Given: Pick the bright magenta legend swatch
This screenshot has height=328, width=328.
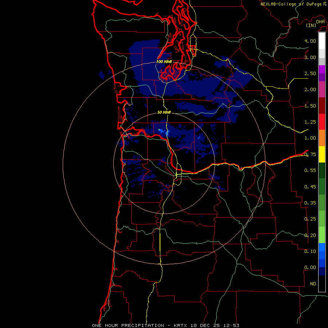Looking at the screenshot, I should coord(322,69).
